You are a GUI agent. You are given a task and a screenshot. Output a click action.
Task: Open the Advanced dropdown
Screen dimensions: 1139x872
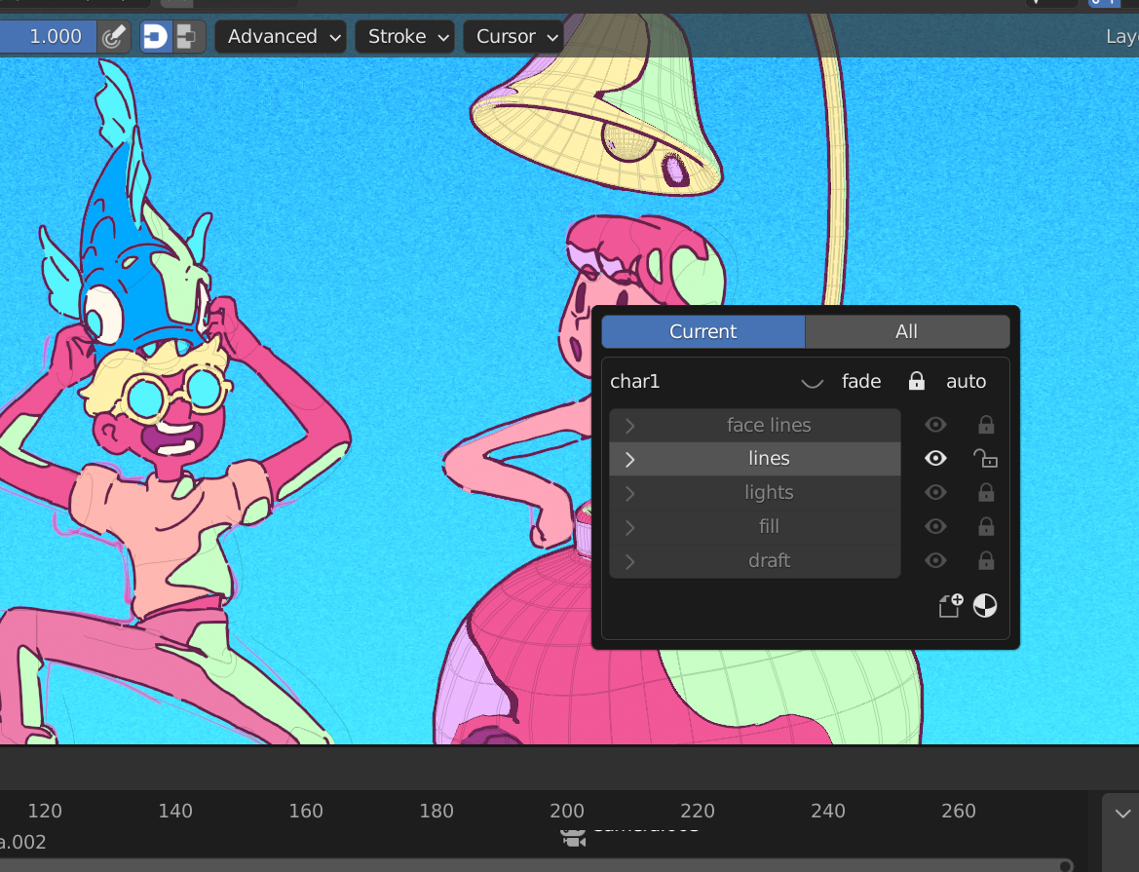(282, 37)
